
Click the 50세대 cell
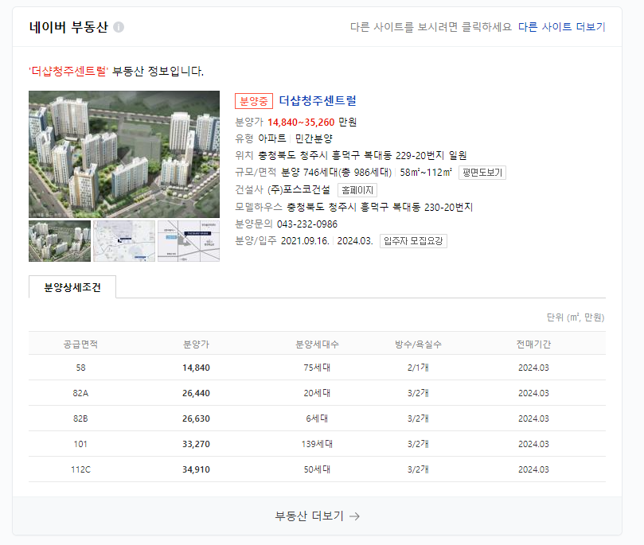[x=317, y=469]
